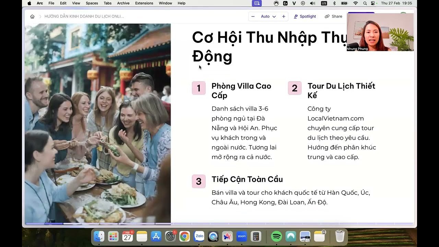Toggle Bluetooth status menu
Image resolution: width=439 pixels, height=247 pixels.
(x=334, y=3)
